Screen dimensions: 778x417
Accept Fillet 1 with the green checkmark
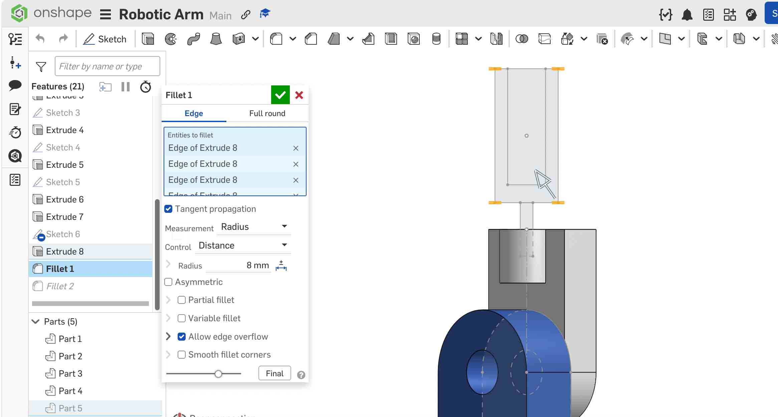[280, 95]
